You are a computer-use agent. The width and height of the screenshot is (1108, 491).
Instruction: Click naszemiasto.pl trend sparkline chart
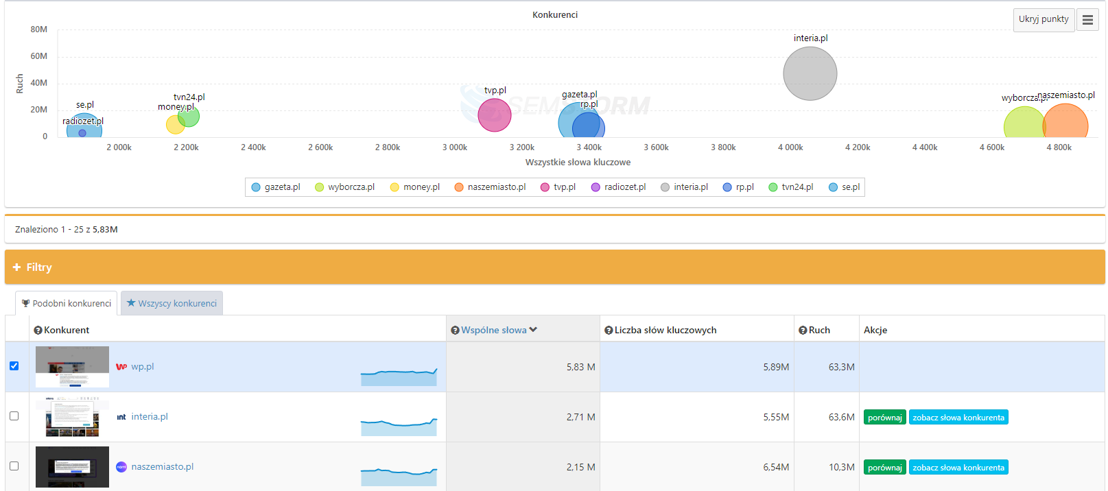pos(399,477)
